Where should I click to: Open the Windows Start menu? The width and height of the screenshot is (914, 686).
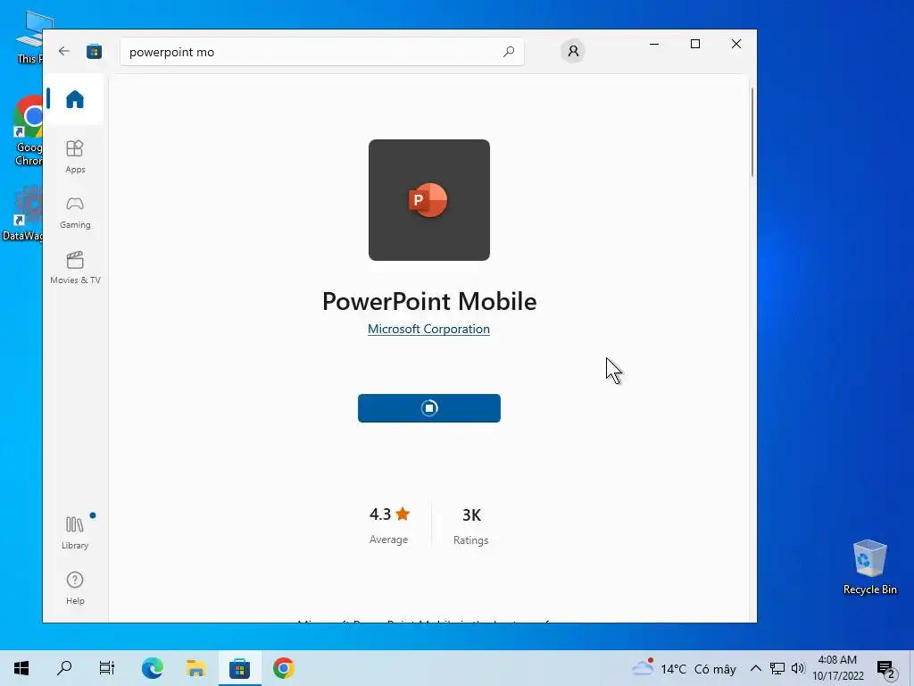click(21, 668)
